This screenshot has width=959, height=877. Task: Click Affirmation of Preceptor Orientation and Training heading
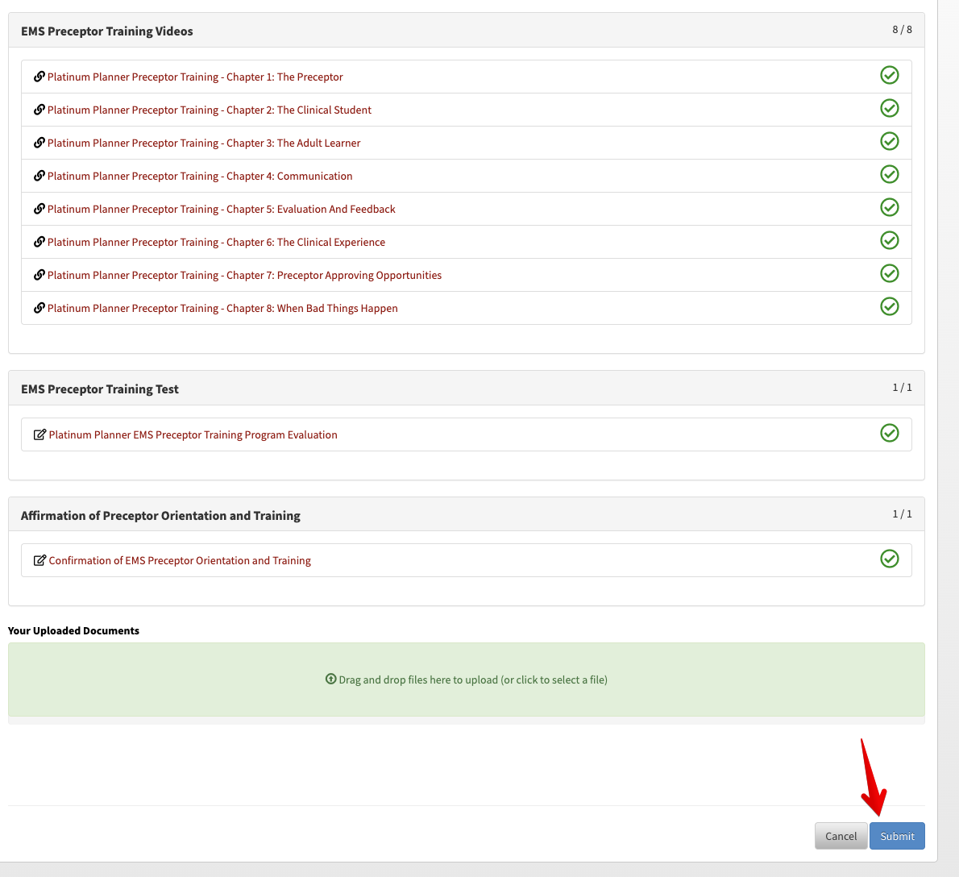161,516
